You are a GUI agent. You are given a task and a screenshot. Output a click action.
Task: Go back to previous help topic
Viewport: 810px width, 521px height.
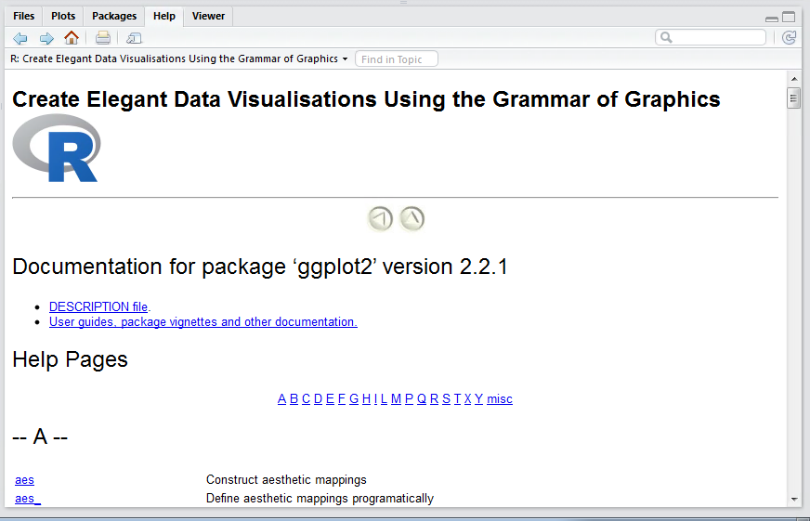tap(20, 38)
